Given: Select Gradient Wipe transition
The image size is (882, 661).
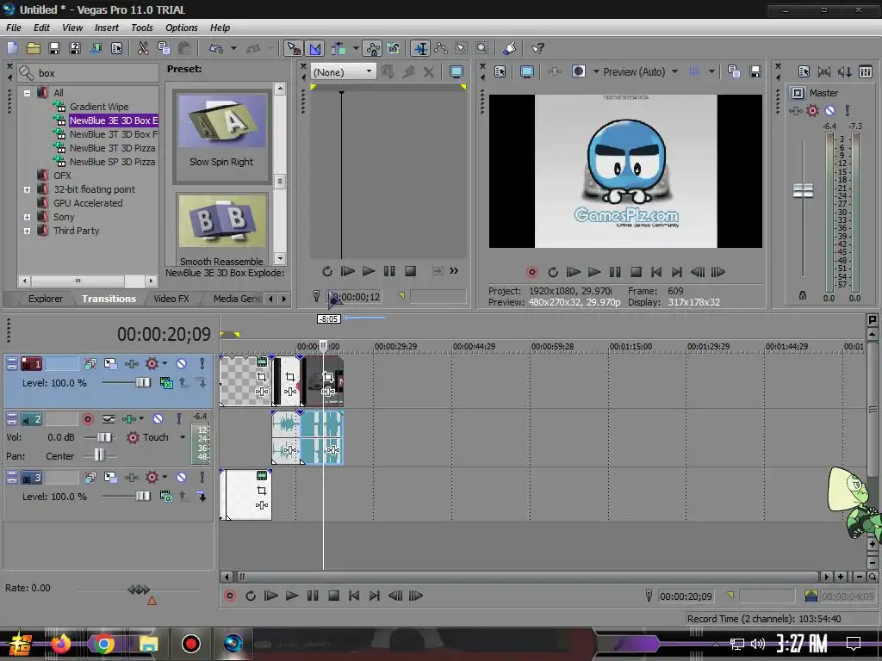Looking at the screenshot, I should 99,107.
